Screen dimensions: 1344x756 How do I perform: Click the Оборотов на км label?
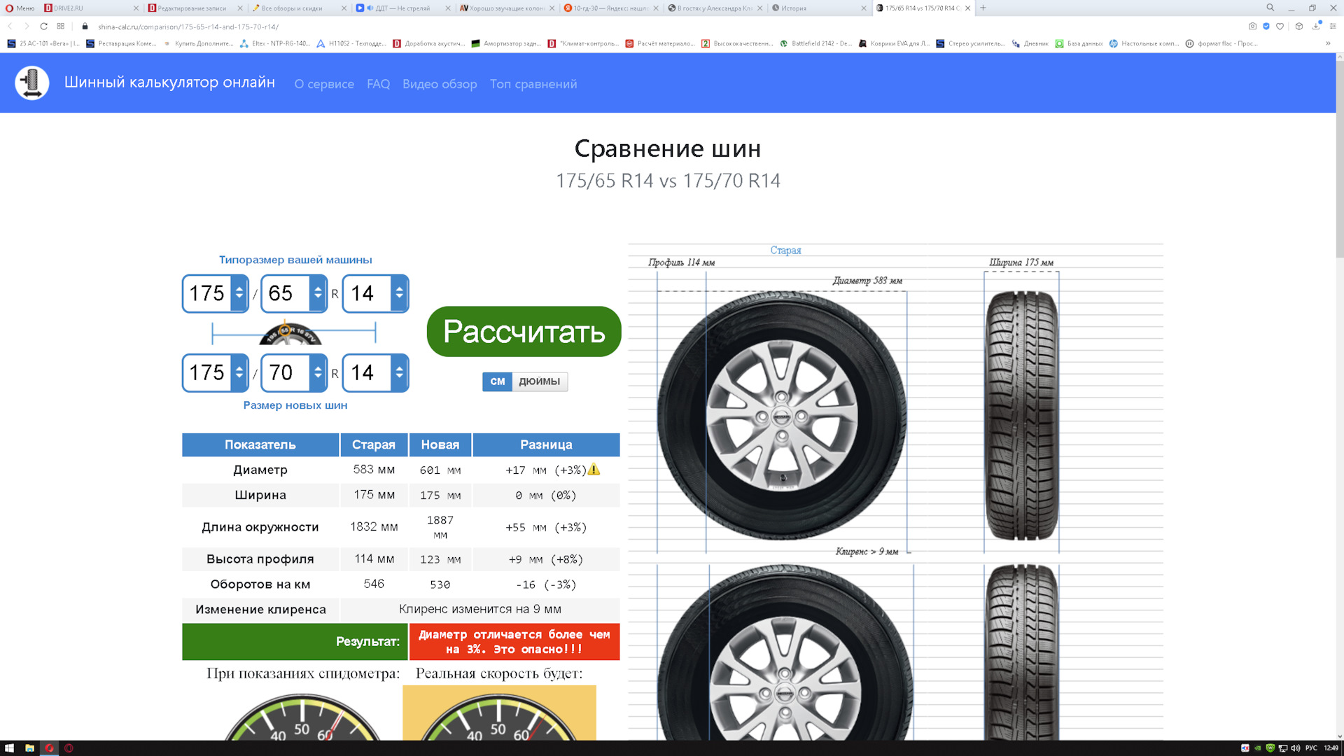point(260,584)
